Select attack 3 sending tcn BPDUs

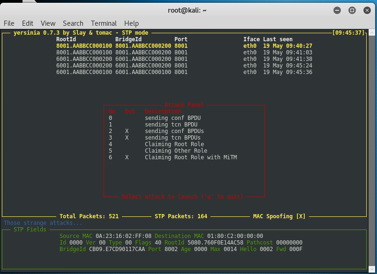pos(155,138)
